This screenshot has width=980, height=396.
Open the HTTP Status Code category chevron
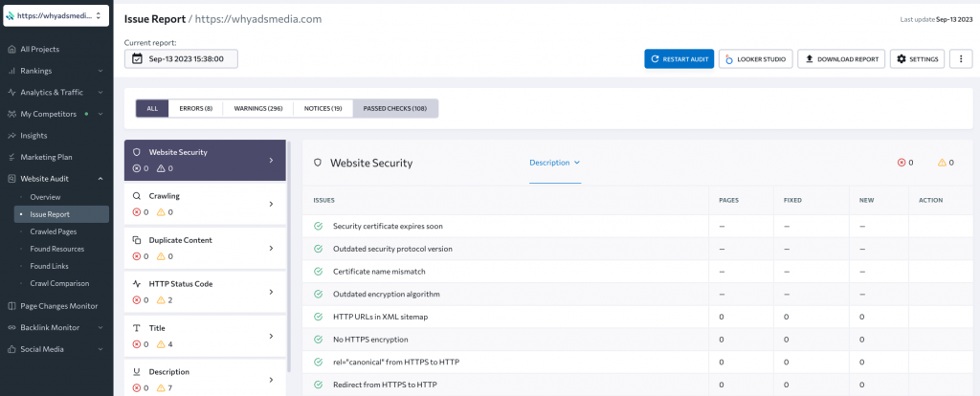(x=271, y=292)
